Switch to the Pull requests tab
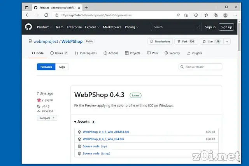249x166 pixels. (x=86, y=53)
